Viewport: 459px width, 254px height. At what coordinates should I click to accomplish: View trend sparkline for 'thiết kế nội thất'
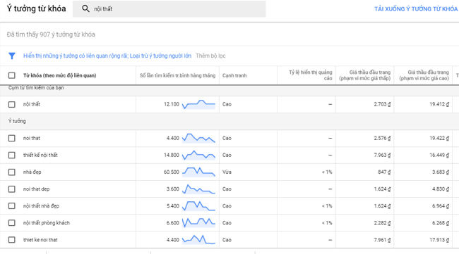pyautogui.click(x=198, y=155)
